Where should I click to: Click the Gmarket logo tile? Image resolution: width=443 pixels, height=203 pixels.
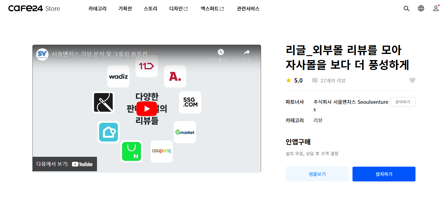[x=185, y=132]
